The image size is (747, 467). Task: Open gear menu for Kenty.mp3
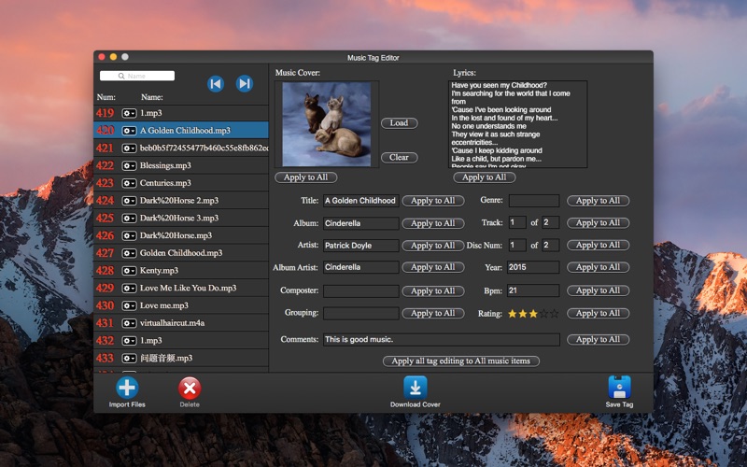click(129, 271)
